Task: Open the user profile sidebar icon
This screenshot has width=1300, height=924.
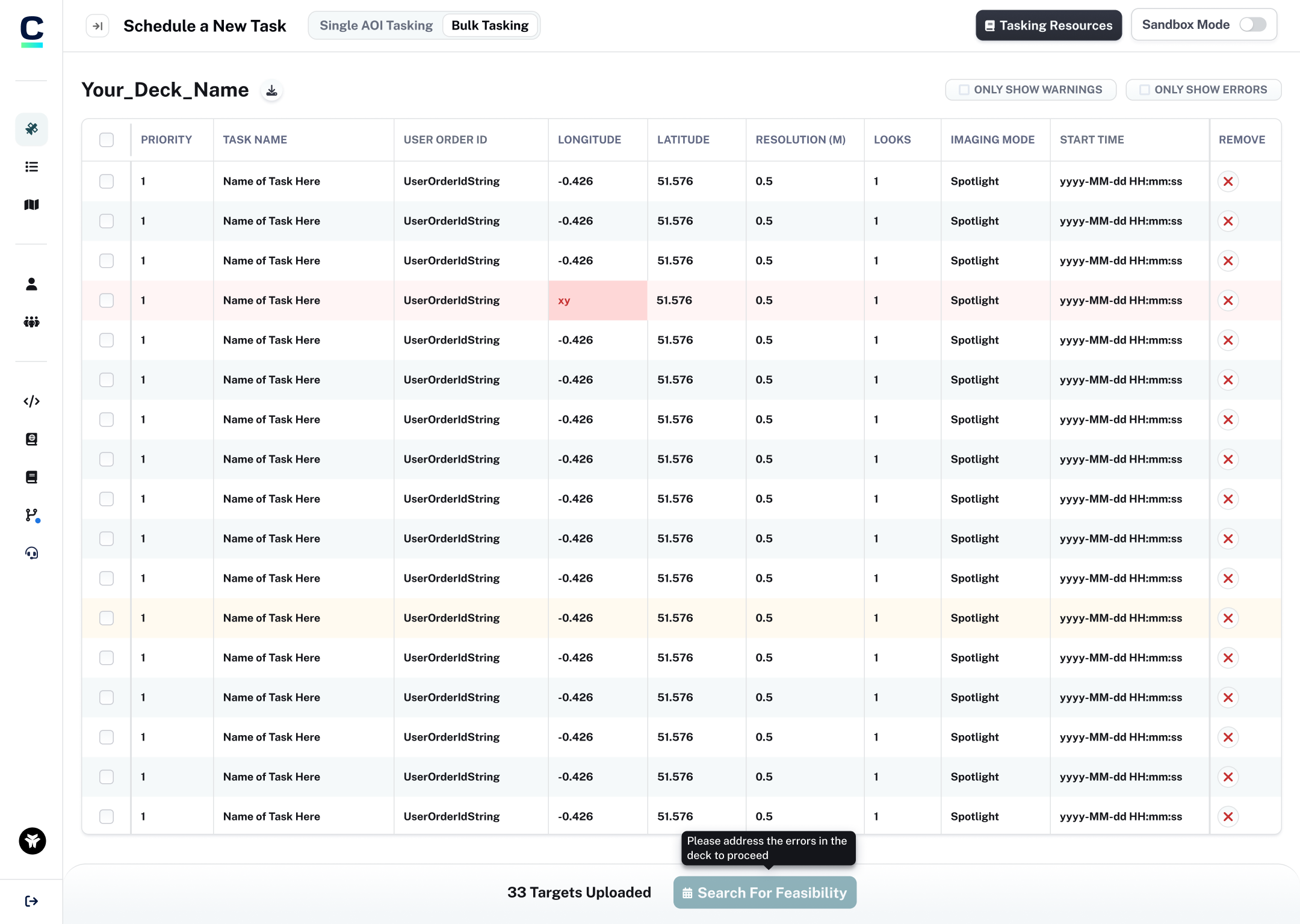Action: [31, 284]
